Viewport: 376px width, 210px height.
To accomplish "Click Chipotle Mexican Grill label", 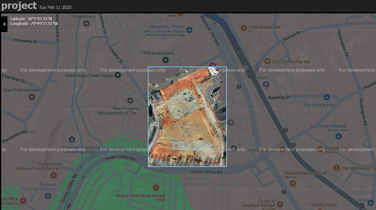I will coord(305,173).
